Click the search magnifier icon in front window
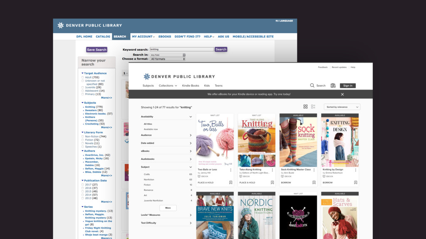This screenshot has height=239, width=426. 312,85
